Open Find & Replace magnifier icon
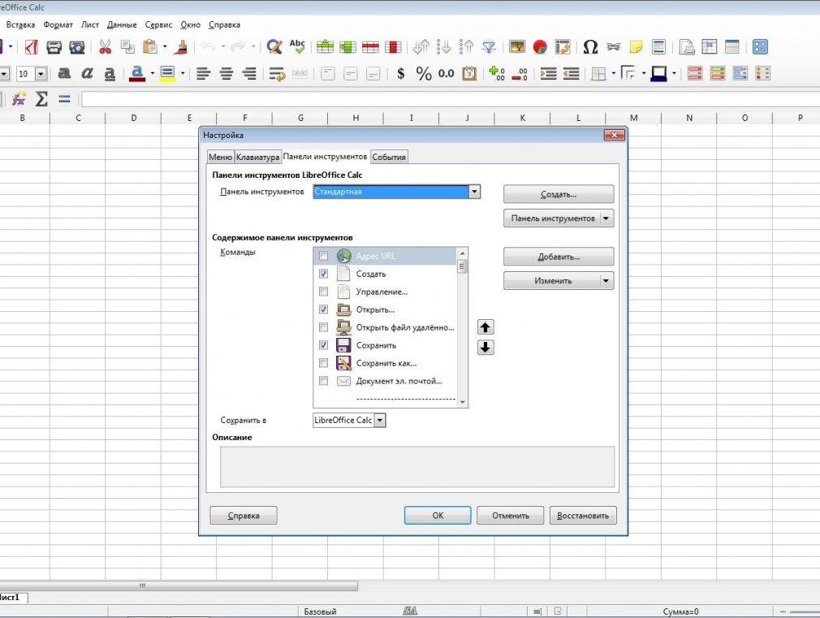The height and width of the screenshot is (618, 820). (x=274, y=47)
